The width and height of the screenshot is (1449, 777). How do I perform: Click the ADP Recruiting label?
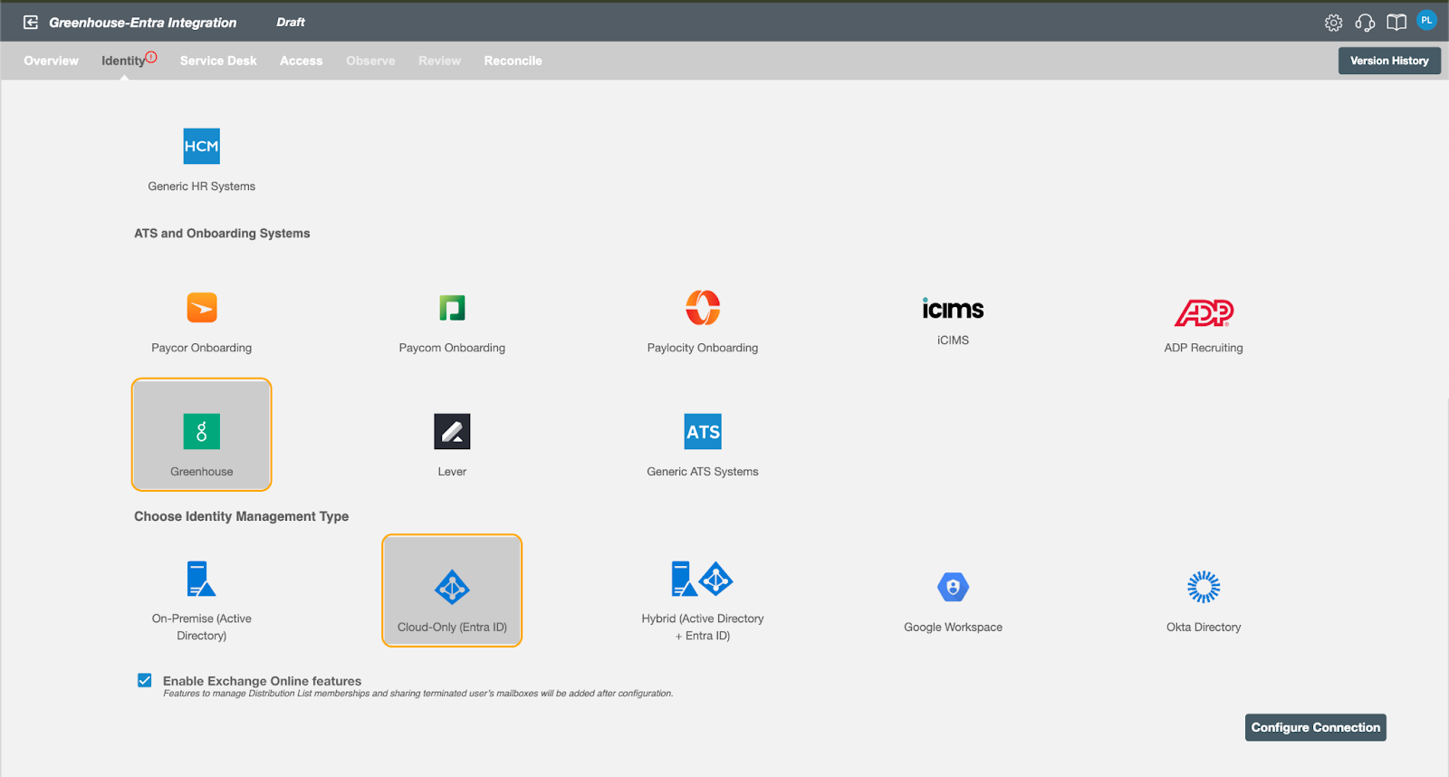click(x=1204, y=348)
